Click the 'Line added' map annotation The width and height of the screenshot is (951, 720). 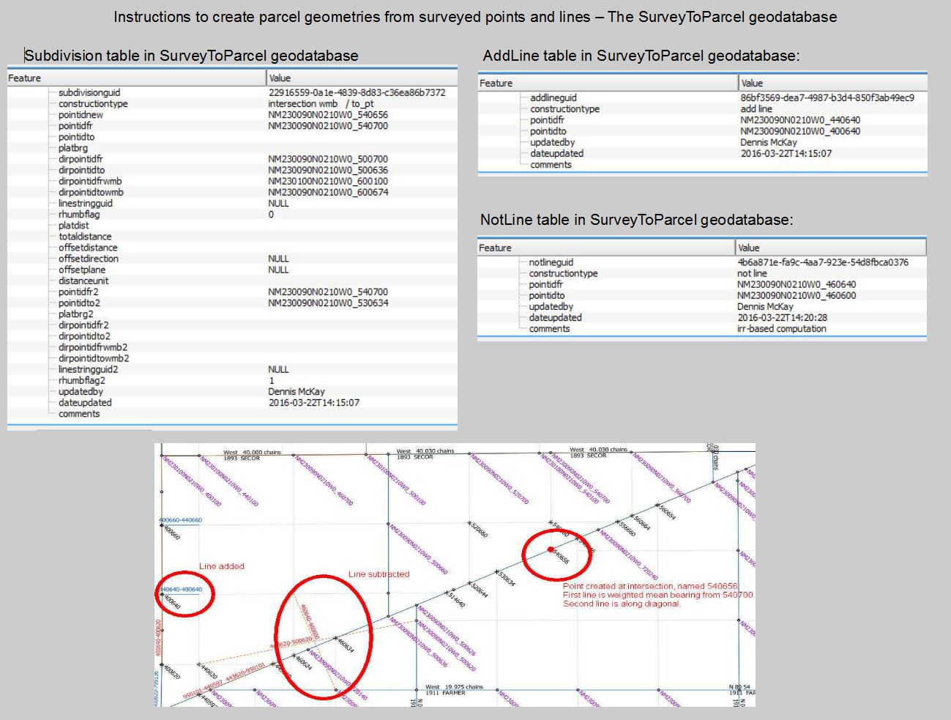(x=222, y=566)
